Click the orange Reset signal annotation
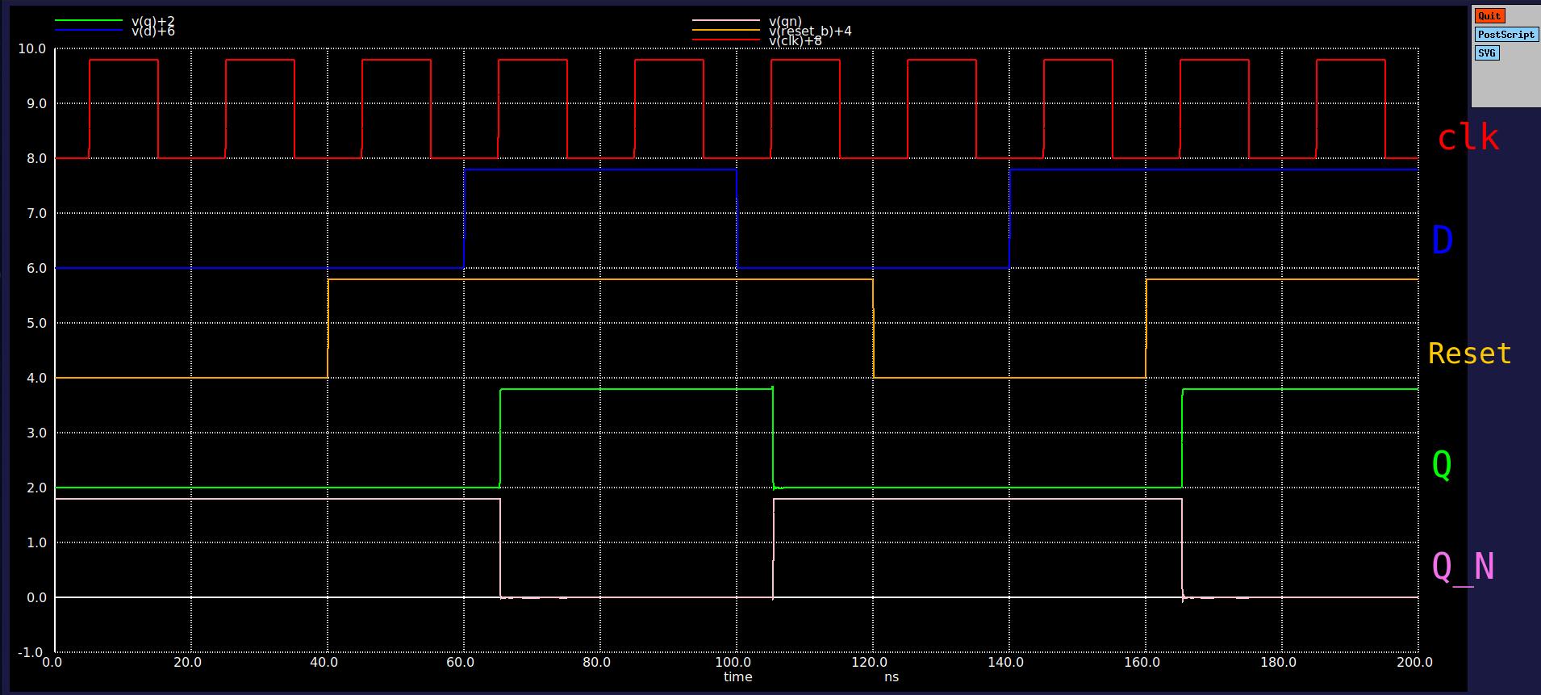The width and height of the screenshot is (1541, 695). 1469,354
